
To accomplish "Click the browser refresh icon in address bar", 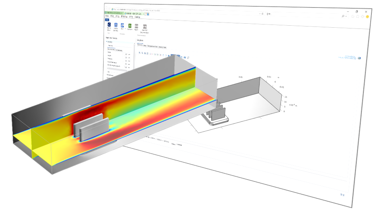I will click(263, 13).
